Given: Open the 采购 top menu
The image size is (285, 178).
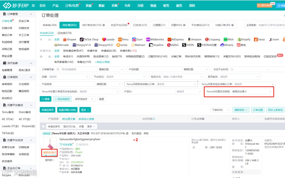Looking at the screenshot, I should [x=115, y=6].
